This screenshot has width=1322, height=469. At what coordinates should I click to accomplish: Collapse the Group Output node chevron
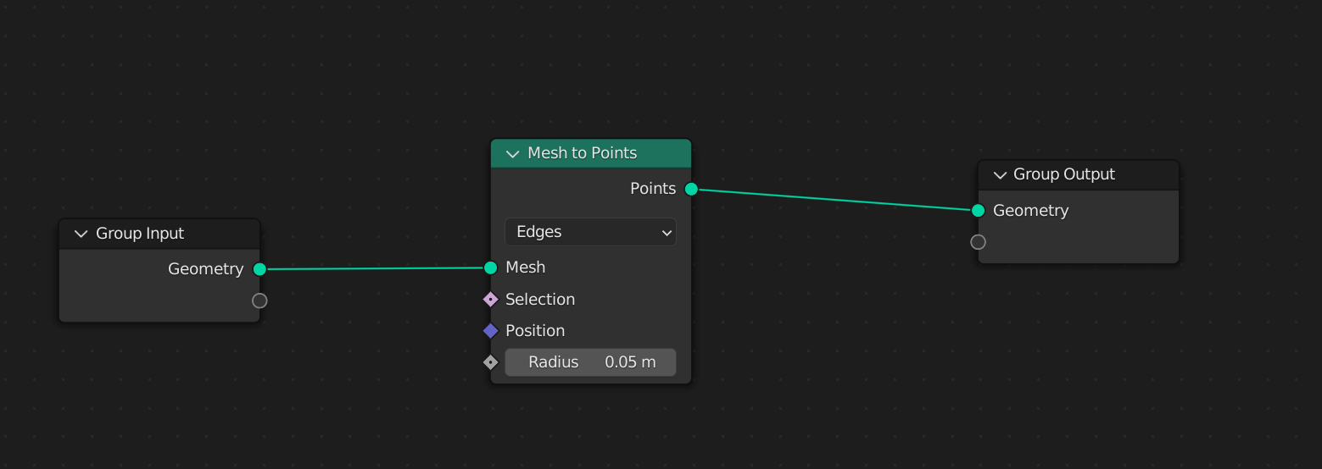pos(999,174)
